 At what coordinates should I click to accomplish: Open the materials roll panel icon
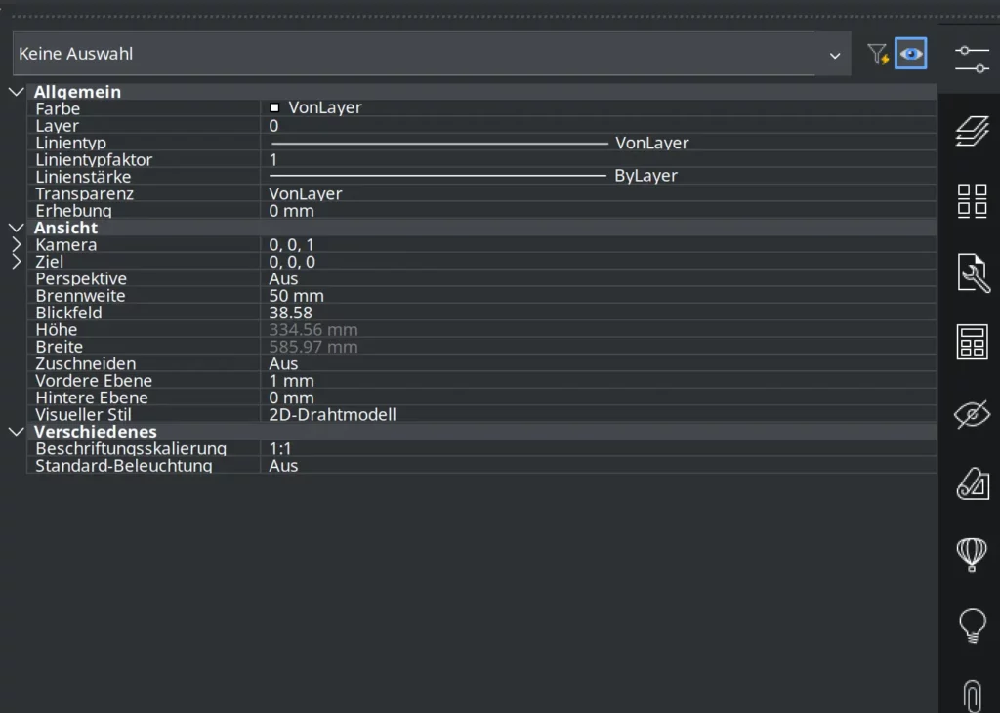pyautogui.click(x=973, y=483)
